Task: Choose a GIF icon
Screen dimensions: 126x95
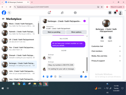Action: coord(55,77)
